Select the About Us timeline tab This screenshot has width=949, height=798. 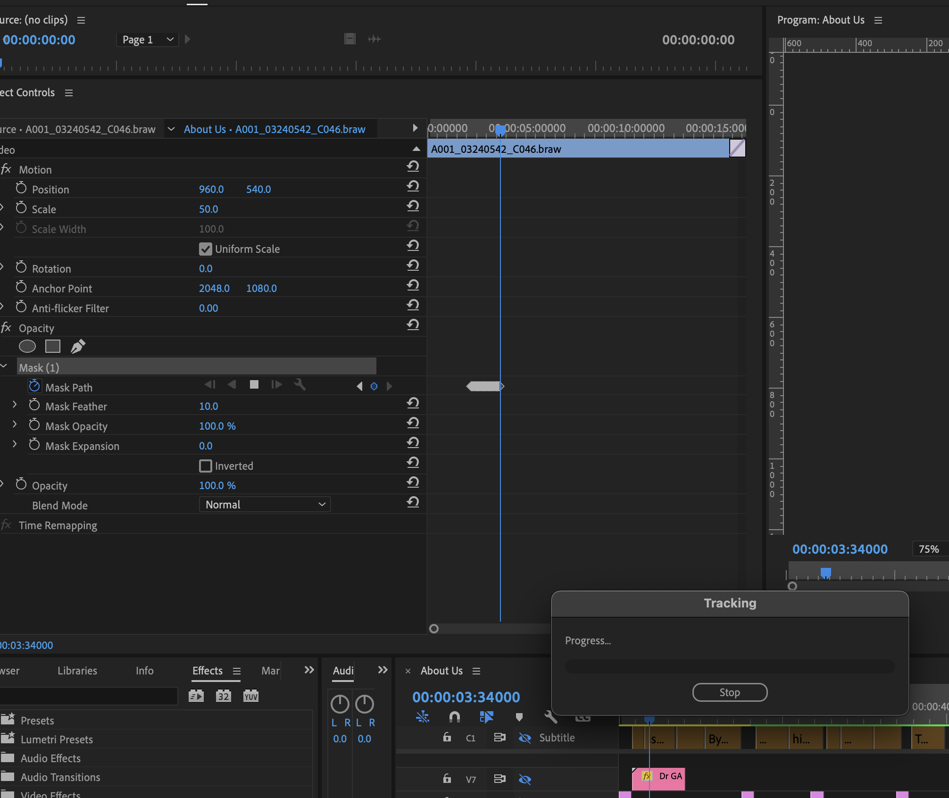coord(441,671)
